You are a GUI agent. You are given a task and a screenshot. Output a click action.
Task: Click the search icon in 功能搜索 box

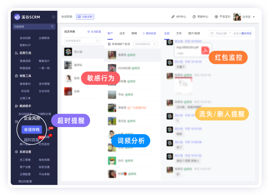pos(52,26)
